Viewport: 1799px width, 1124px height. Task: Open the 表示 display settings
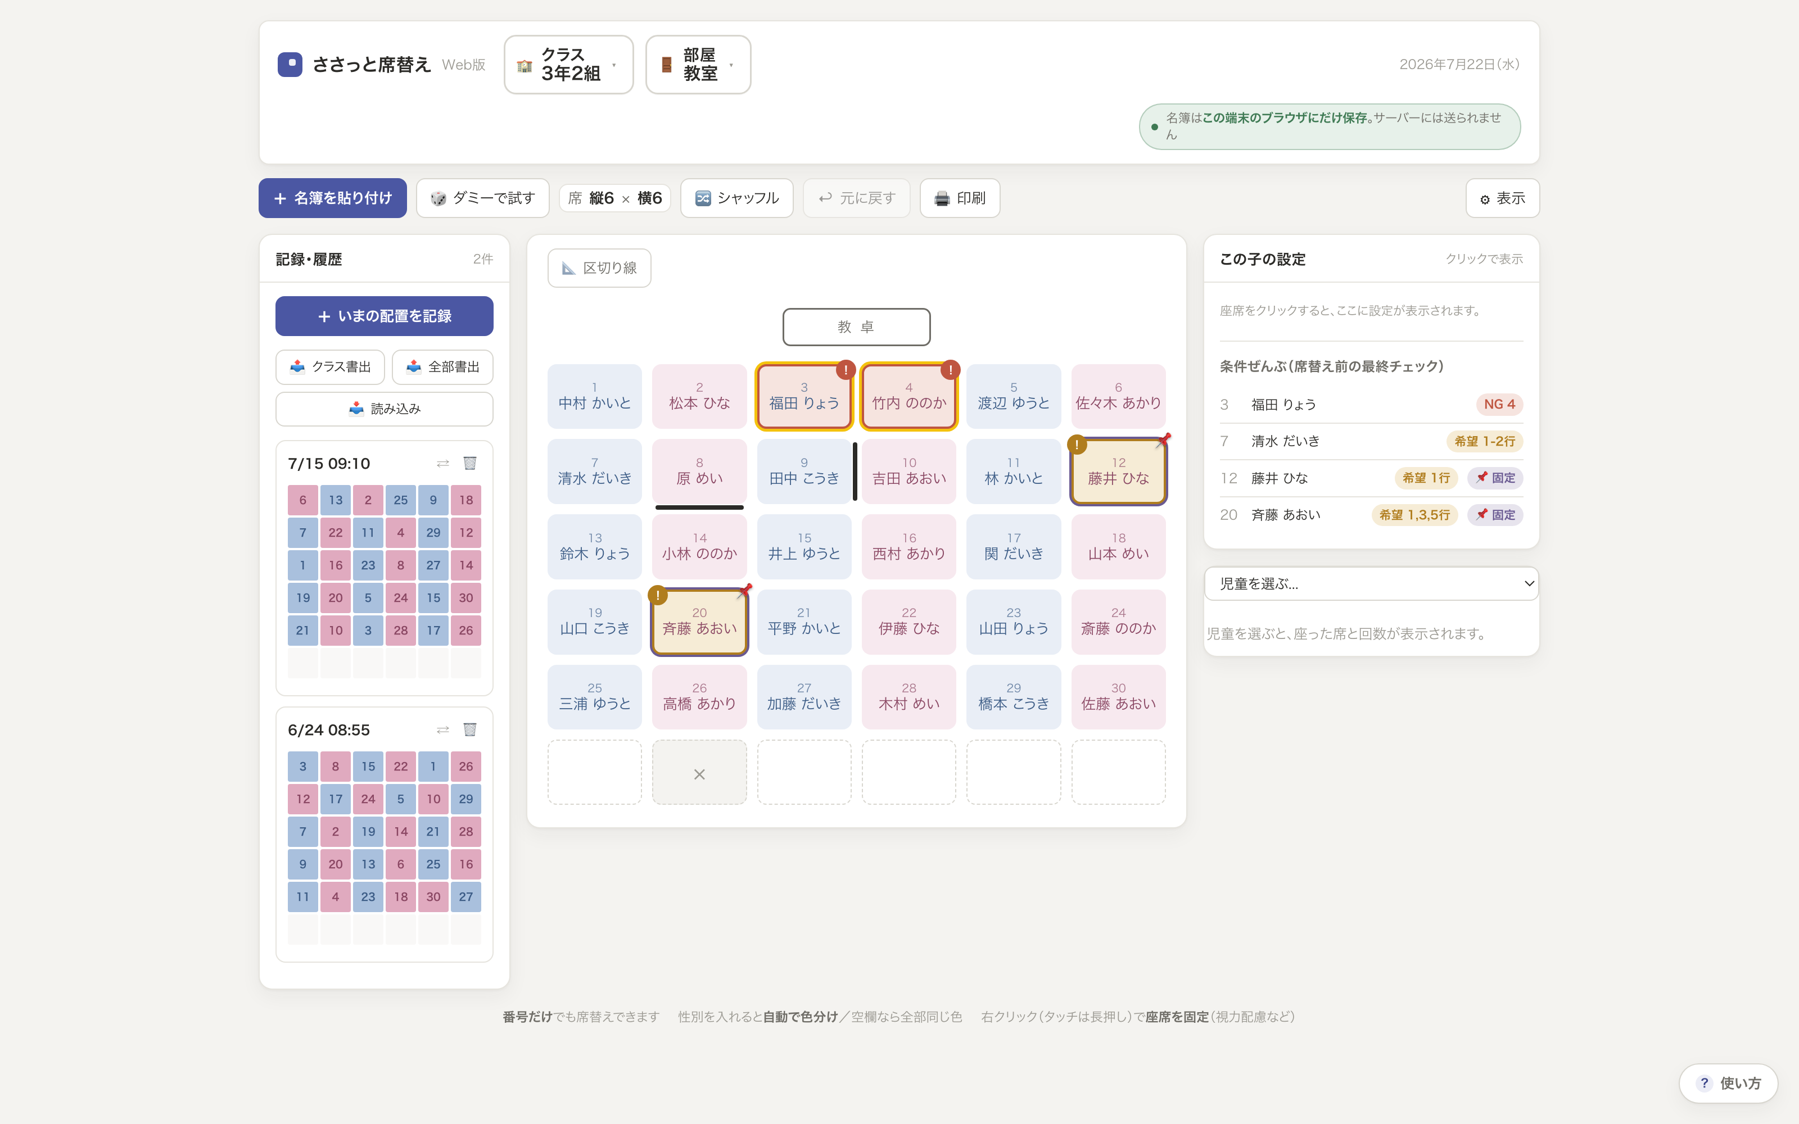pyautogui.click(x=1502, y=198)
